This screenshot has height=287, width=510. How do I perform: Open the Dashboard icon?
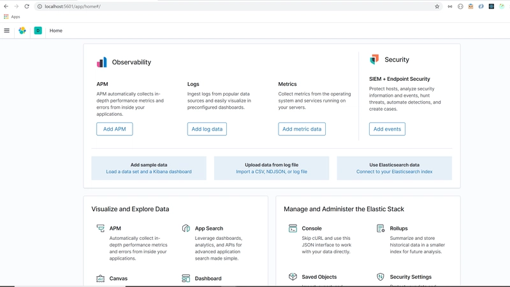tap(186, 278)
